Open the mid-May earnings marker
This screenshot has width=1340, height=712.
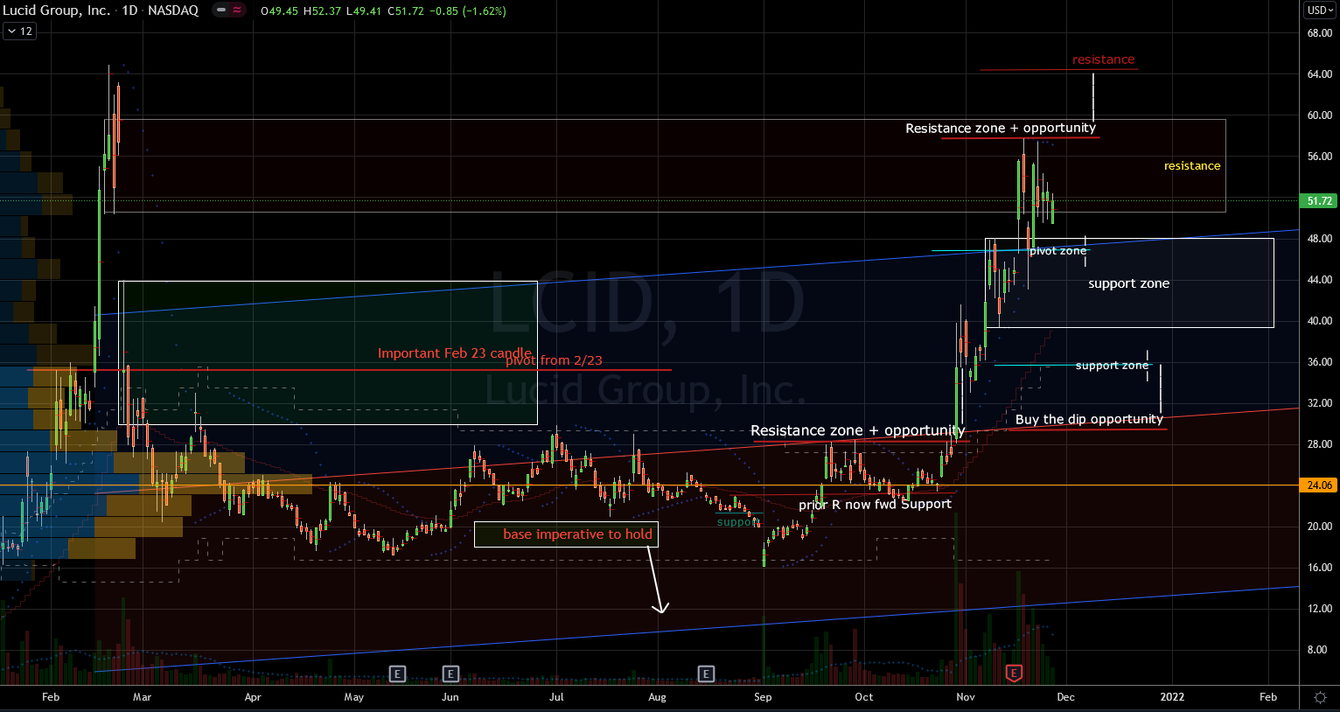[x=397, y=673]
